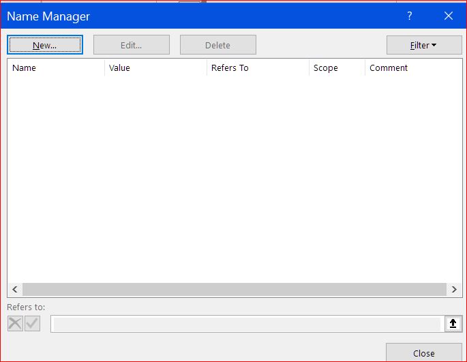Click the right scroll arrow
This screenshot has width=467, height=362.
click(455, 289)
